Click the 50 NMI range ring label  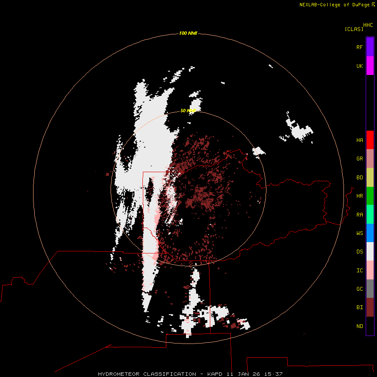188,111
